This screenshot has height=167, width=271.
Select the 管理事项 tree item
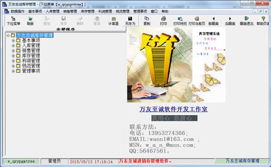click(x=31, y=71)
